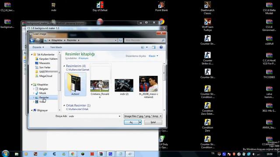Select Son Yerler in navigation pane
The height and width of the screenshot is (157, 280).
pyautogui.click(x=45, y=68)
